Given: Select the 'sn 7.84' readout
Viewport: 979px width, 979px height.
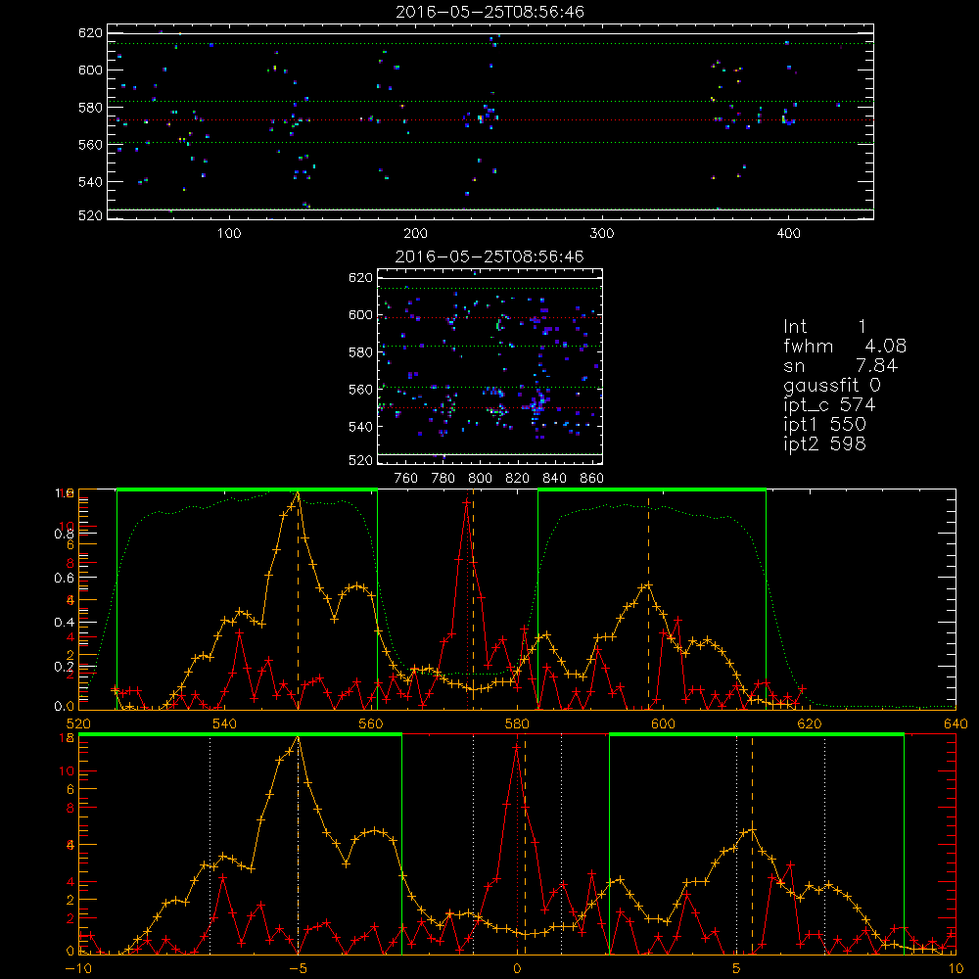Looking at the screenshot, I should [840, 364].
